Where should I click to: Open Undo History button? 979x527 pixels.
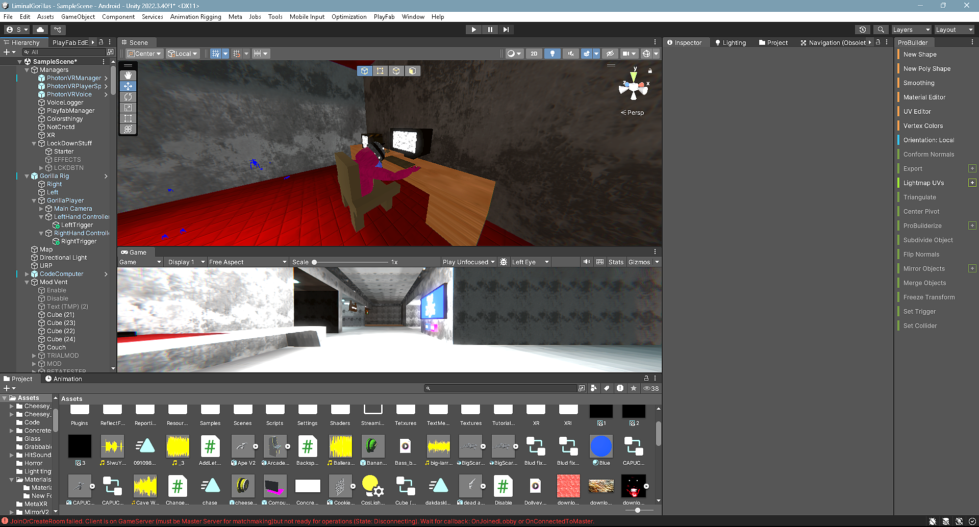click(x=863, y=30)
